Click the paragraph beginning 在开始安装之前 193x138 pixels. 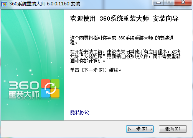click(x=125, y=56)
